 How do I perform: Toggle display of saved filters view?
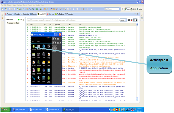(134, 20)
